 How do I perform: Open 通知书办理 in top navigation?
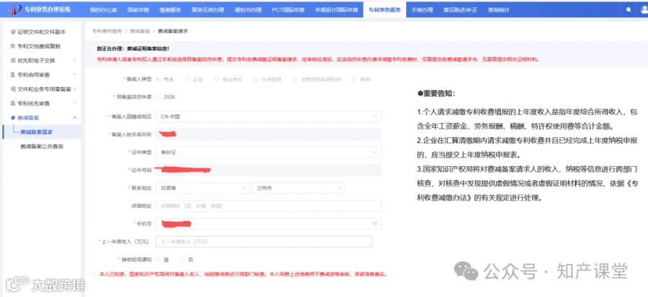coord(248,9)
